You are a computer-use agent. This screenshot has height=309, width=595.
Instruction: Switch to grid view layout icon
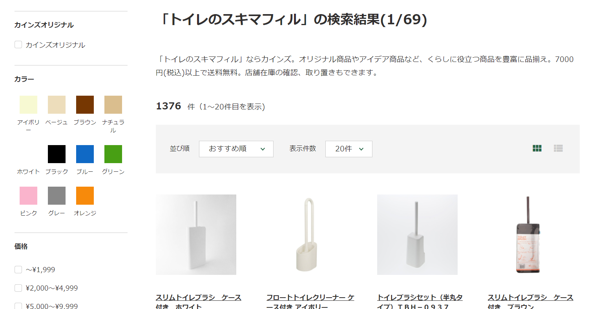[x=537, y=148]
